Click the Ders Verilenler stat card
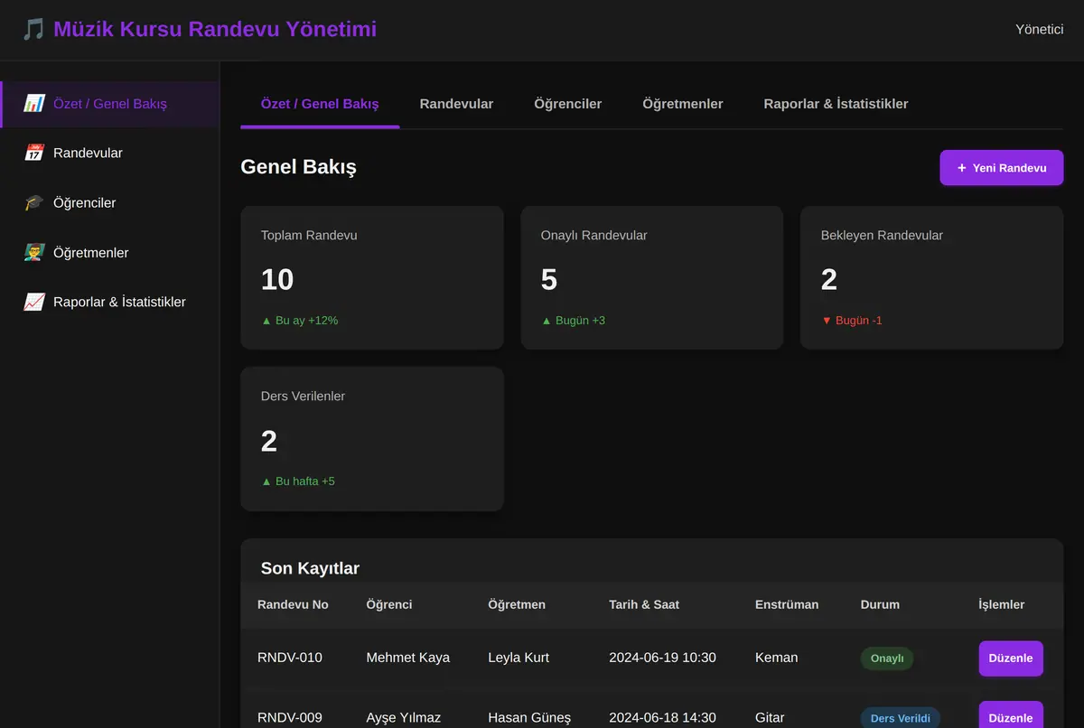 click(x=372, y=439)
